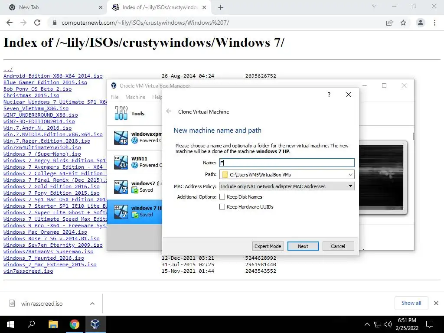Click the win7asscreed.iso download item
Image resolution: width=444 pixels, height=333 pixels.
click(x=42, y=304)
